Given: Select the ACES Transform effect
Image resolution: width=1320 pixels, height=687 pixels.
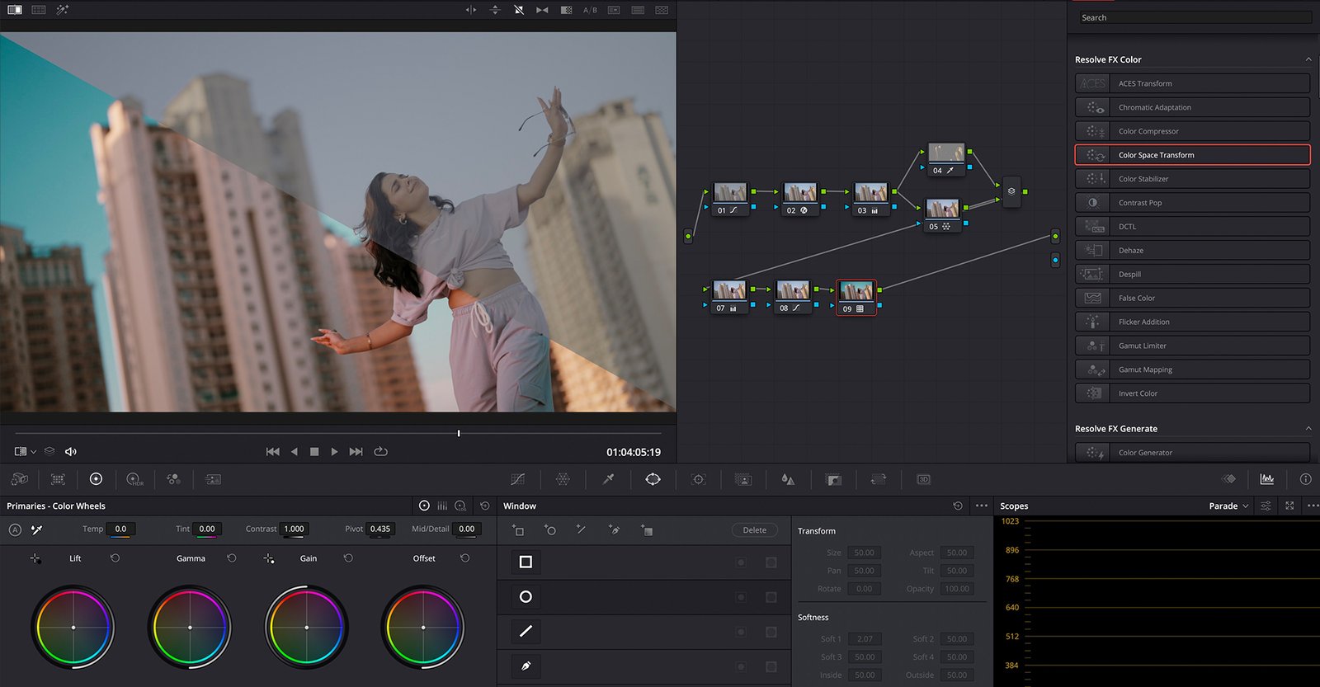Looking at the screenshot, I should tap(1192, 83).
